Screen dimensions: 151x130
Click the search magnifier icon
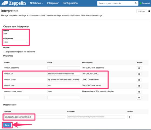point(136,3)
